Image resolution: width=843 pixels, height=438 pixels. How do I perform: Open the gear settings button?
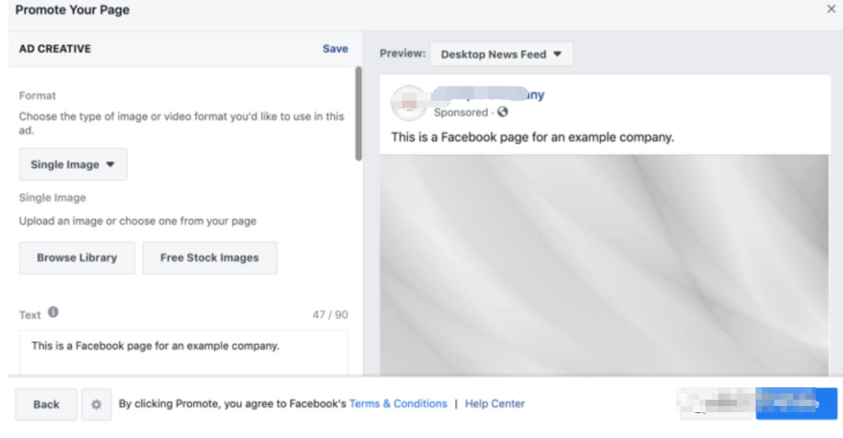(x=96, y=404)
